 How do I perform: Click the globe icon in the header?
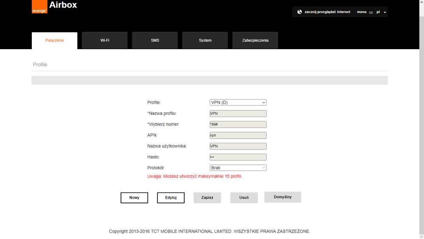(x=300, y=12)
